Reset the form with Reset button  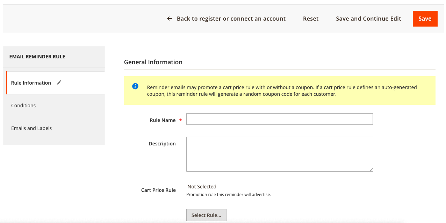pos(310,19)
